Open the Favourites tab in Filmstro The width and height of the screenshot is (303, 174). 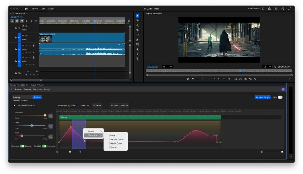(37, 89)
